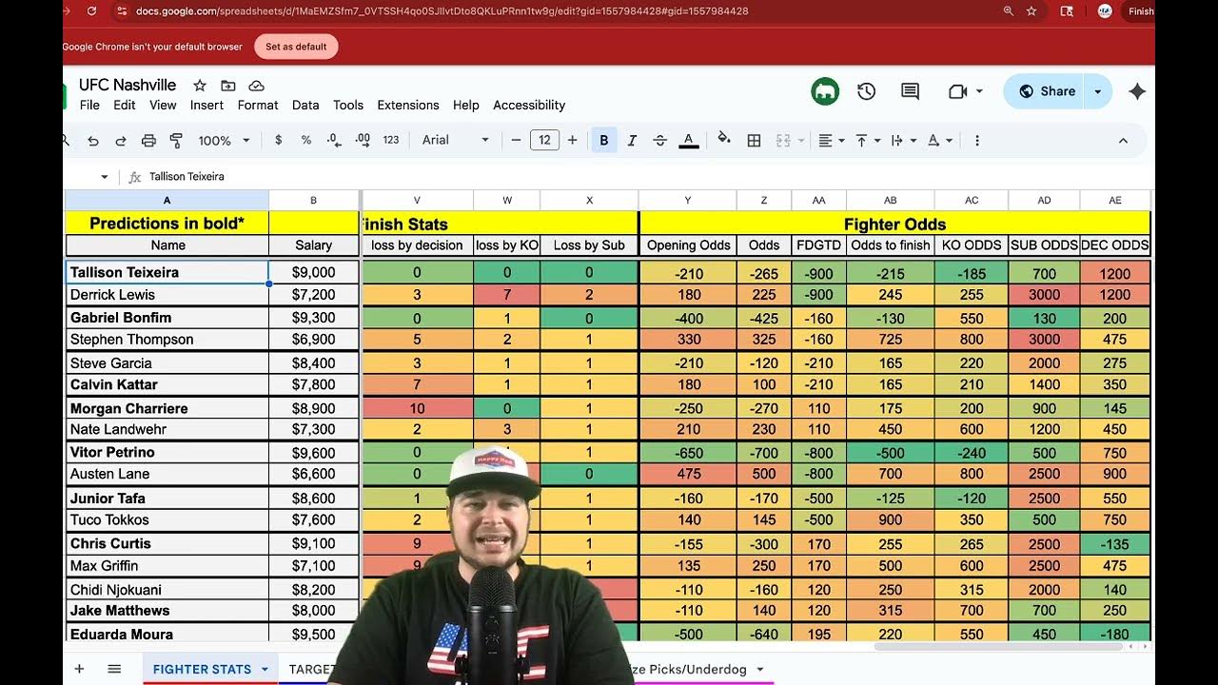Open the comments panel icon

coord(911,91)
